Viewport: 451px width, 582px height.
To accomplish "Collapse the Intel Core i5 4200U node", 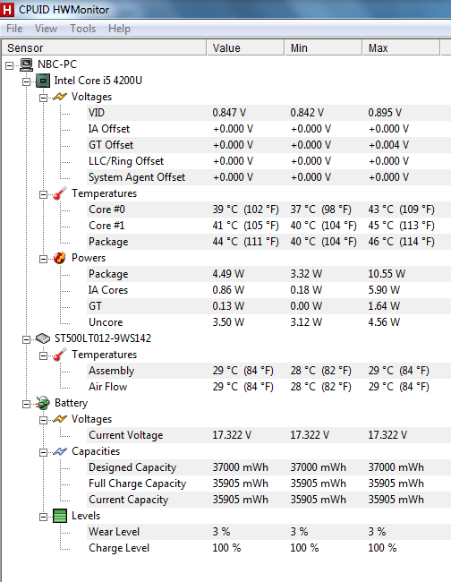I will click(26, 81).
